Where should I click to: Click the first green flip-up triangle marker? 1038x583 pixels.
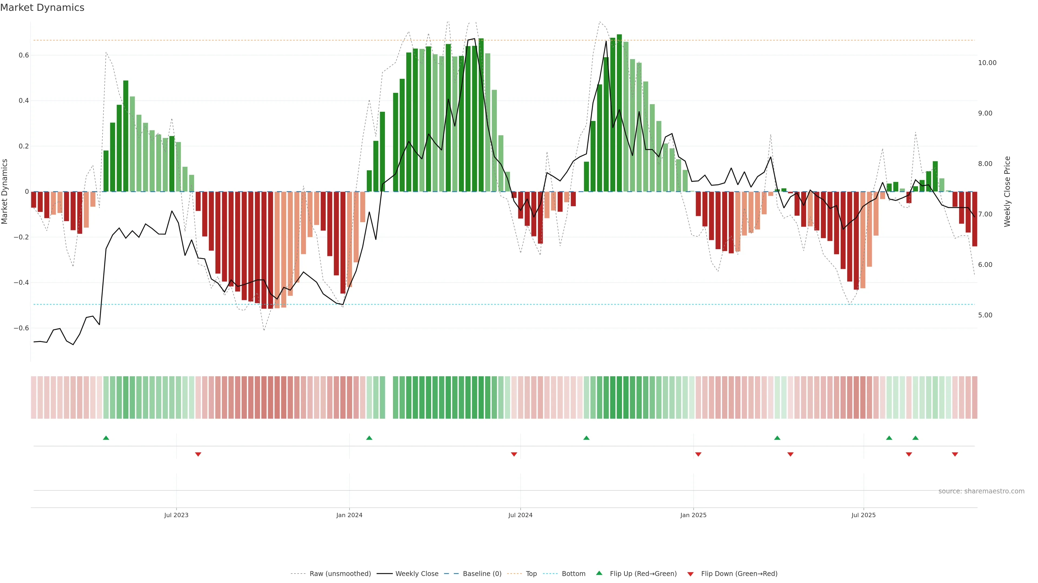[x=106, y=438]
